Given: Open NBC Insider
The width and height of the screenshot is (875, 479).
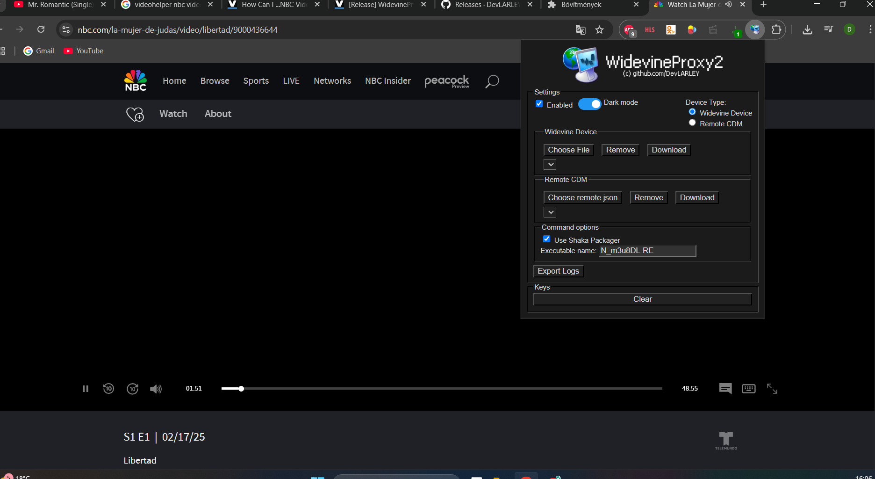Looking at the screenshot, I should point(388,81).
